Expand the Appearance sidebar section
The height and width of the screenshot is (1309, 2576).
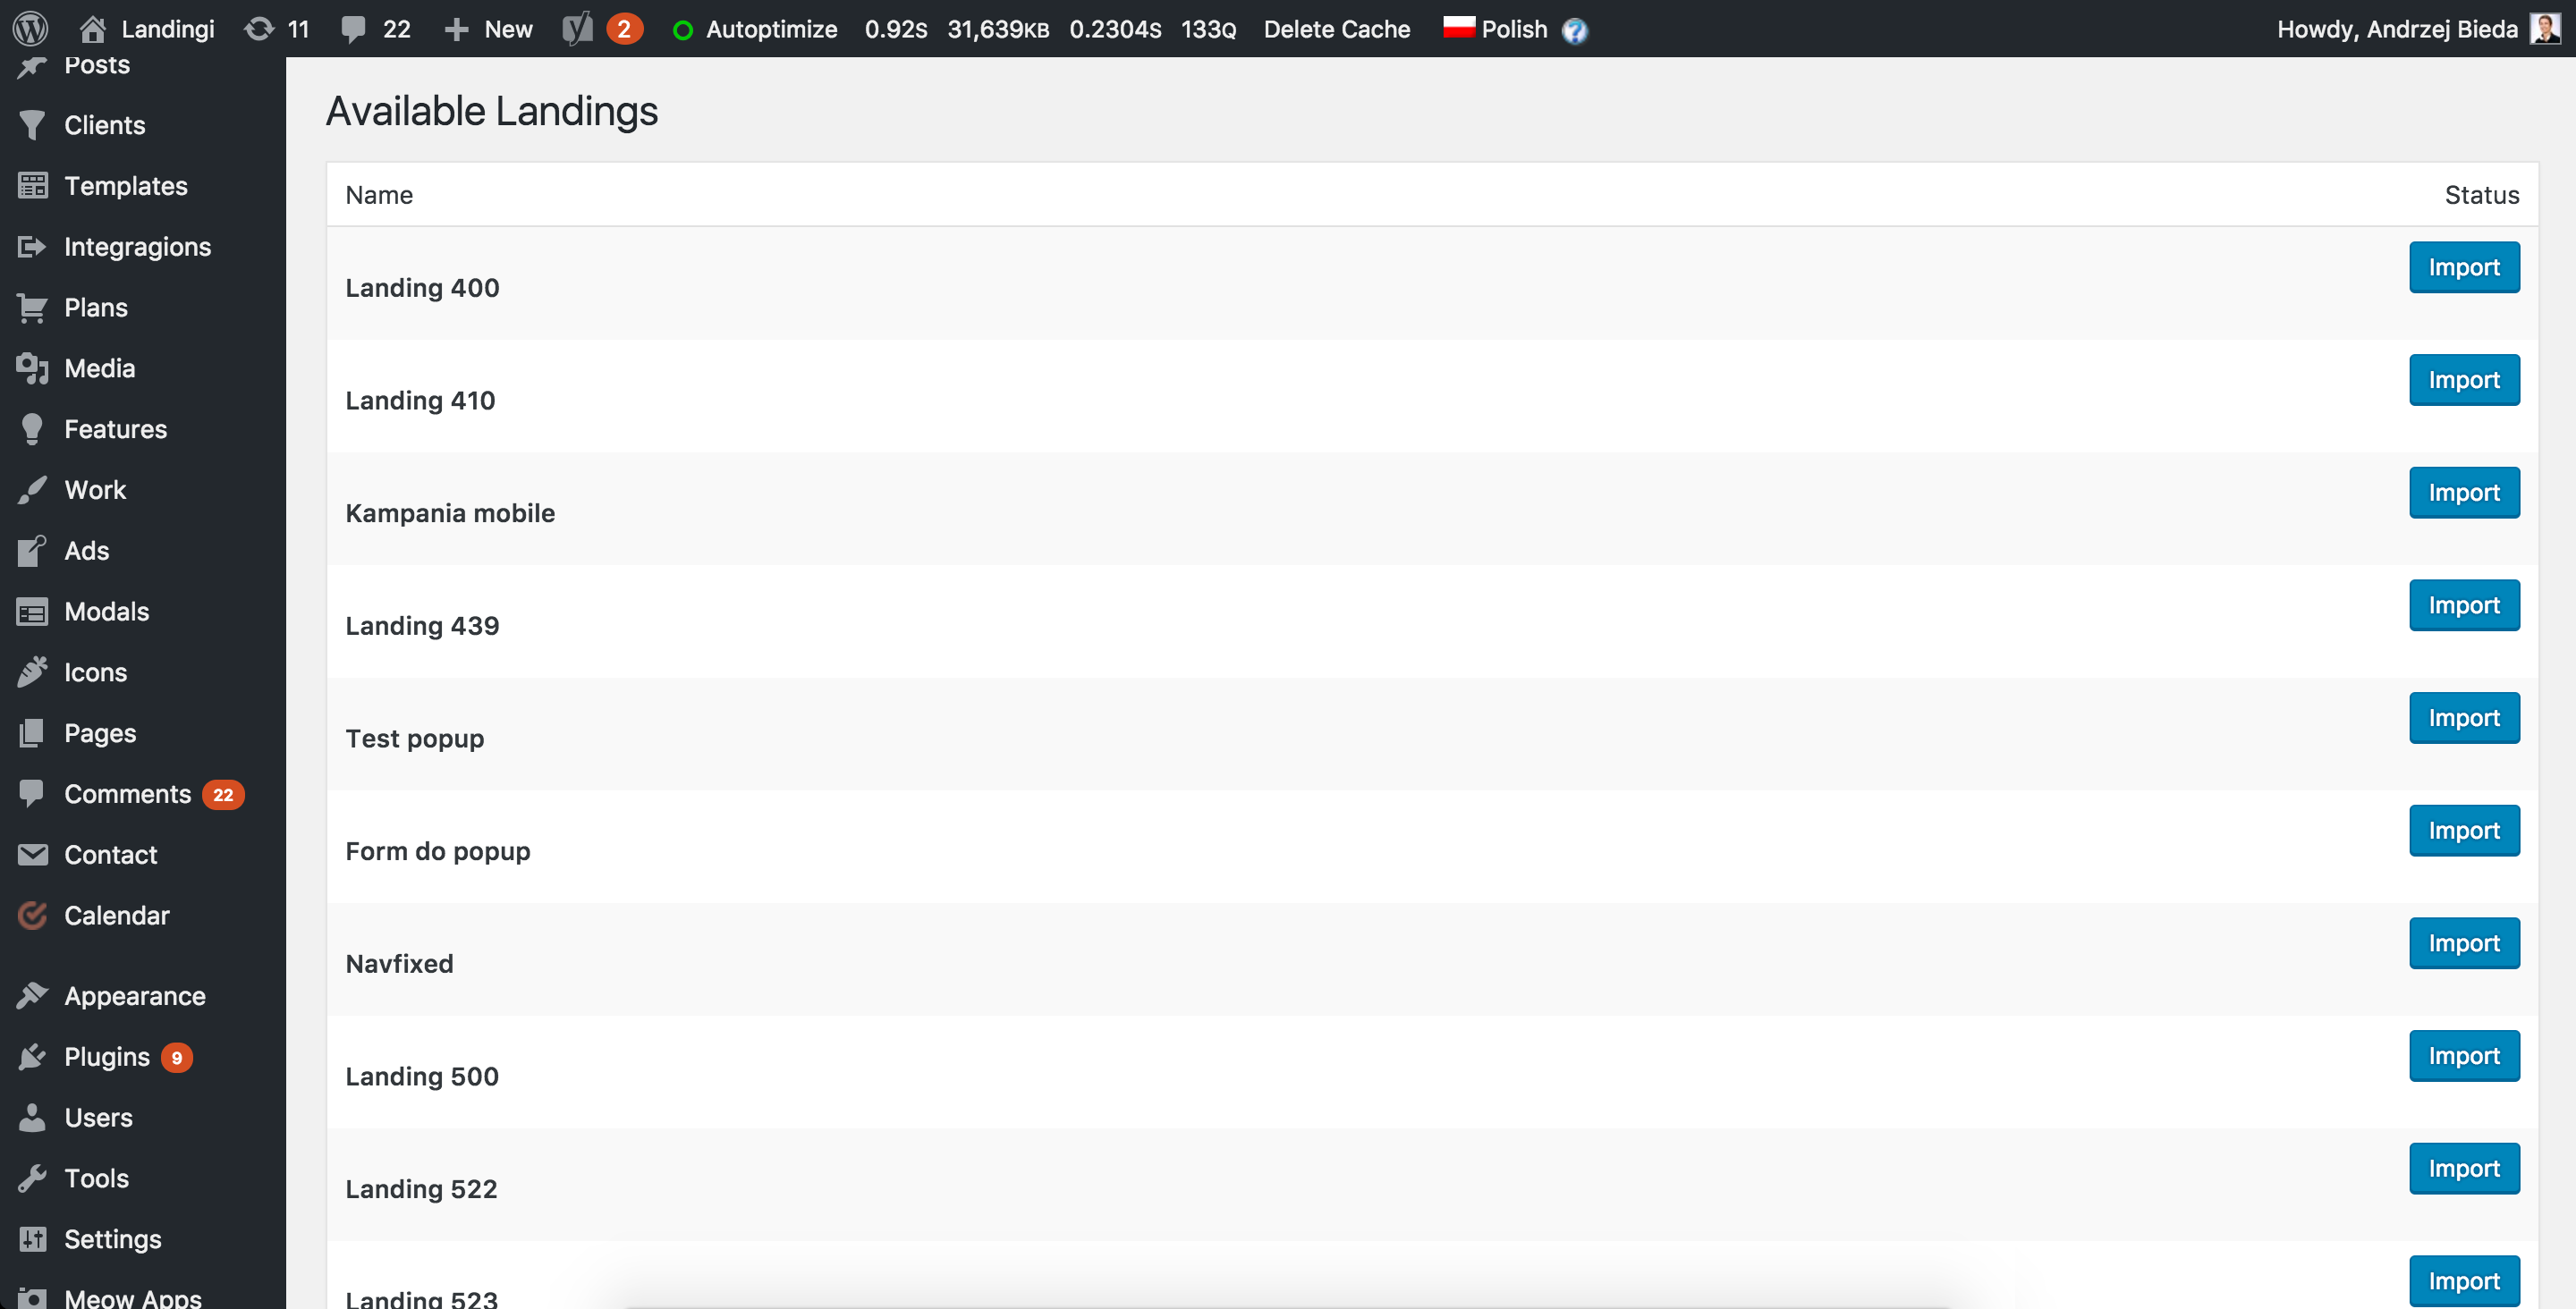click(133, 995)
